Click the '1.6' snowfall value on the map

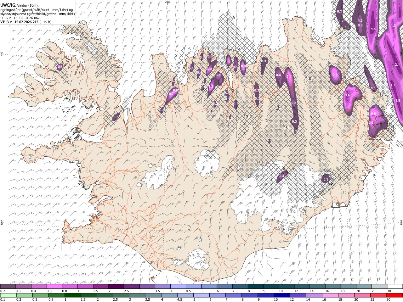coord(348,95)
